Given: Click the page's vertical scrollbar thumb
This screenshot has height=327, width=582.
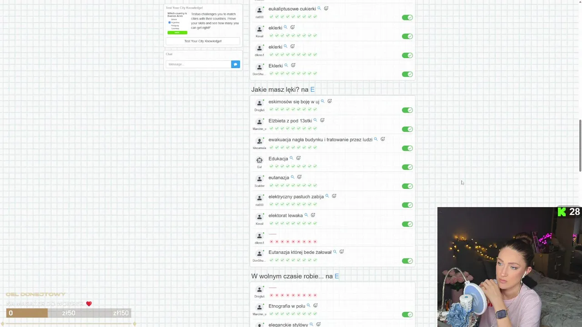Looking at the screenshot, I should (x=580, y=145).
